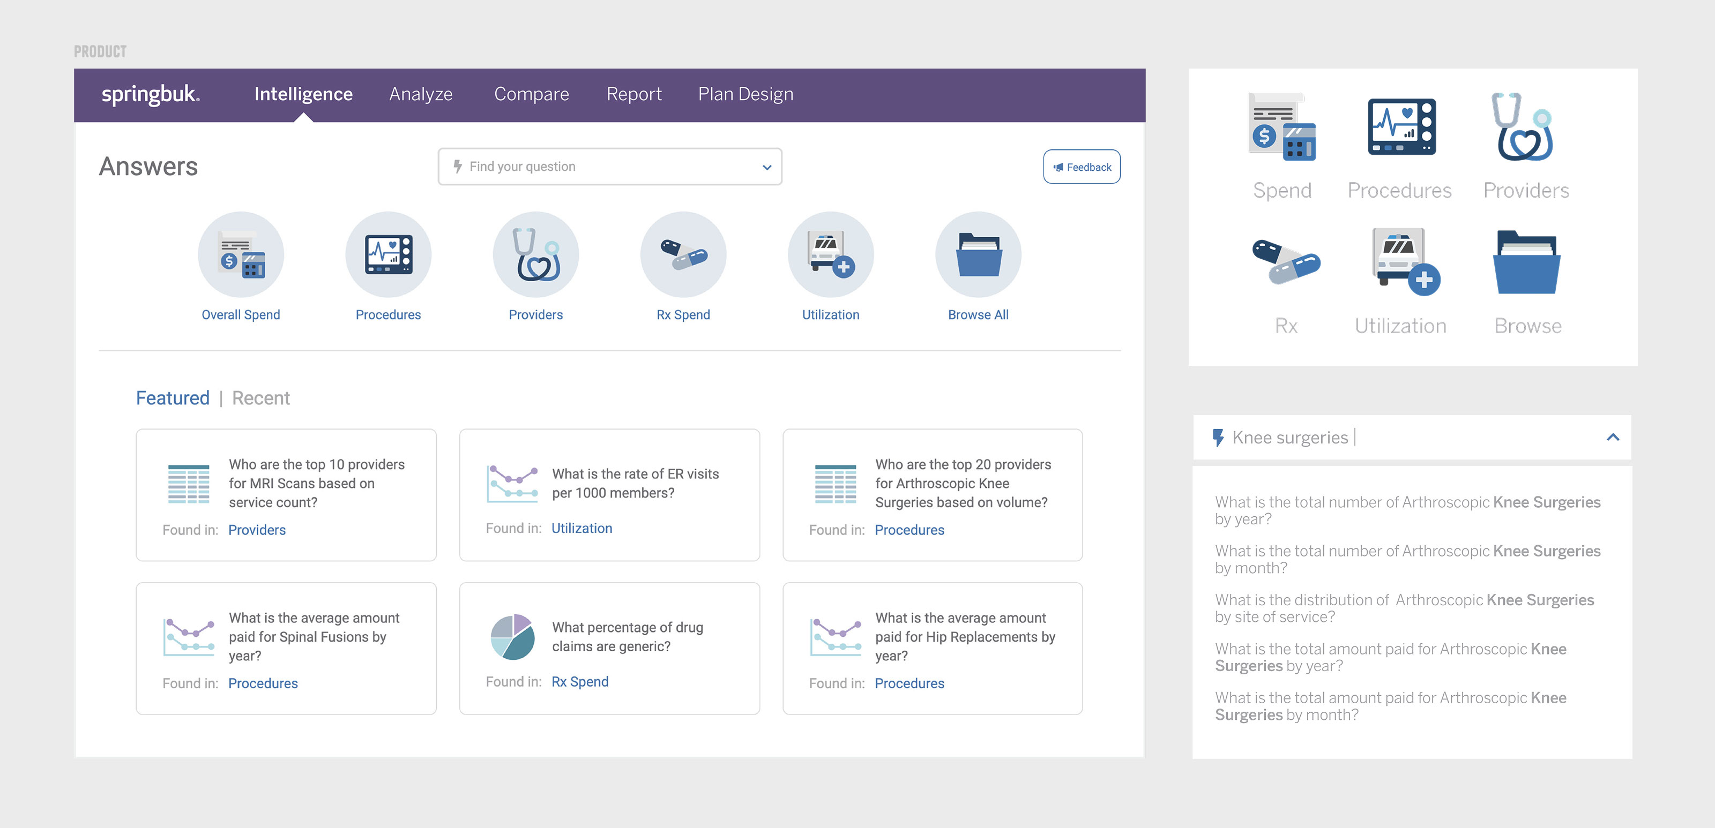1715x828 pixels.
Task: Expand the Find your question dropdown arrow
Action: tap(767, 167)
